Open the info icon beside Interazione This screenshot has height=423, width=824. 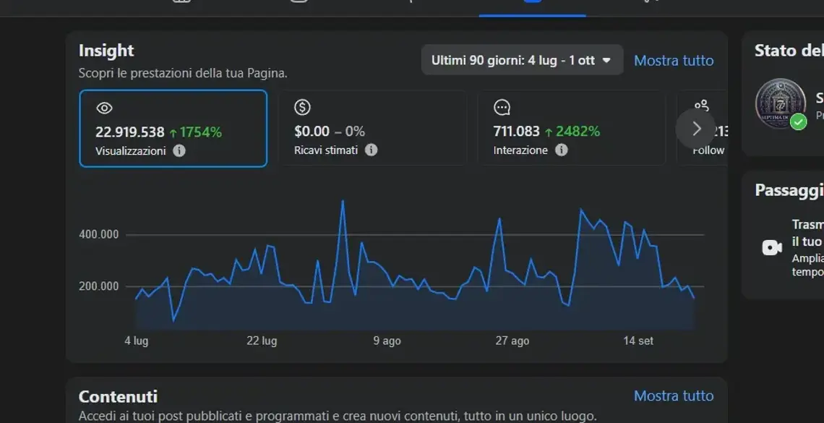[x=561, y=150]
